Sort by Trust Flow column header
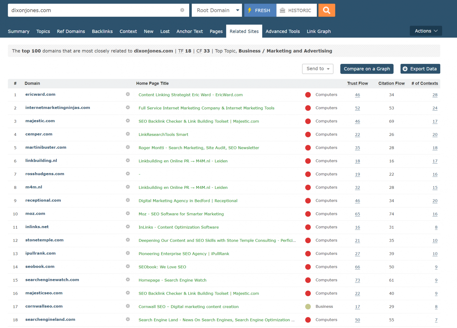 [357, 83]
